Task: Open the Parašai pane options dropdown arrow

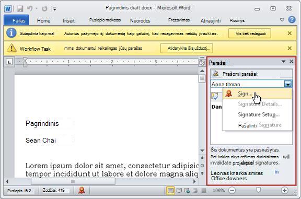Action: (x=283, y=62)
